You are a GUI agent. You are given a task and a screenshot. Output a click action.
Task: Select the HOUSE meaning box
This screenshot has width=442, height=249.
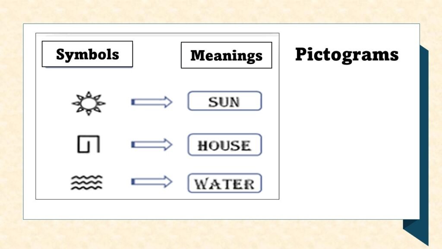coord(224,144)
